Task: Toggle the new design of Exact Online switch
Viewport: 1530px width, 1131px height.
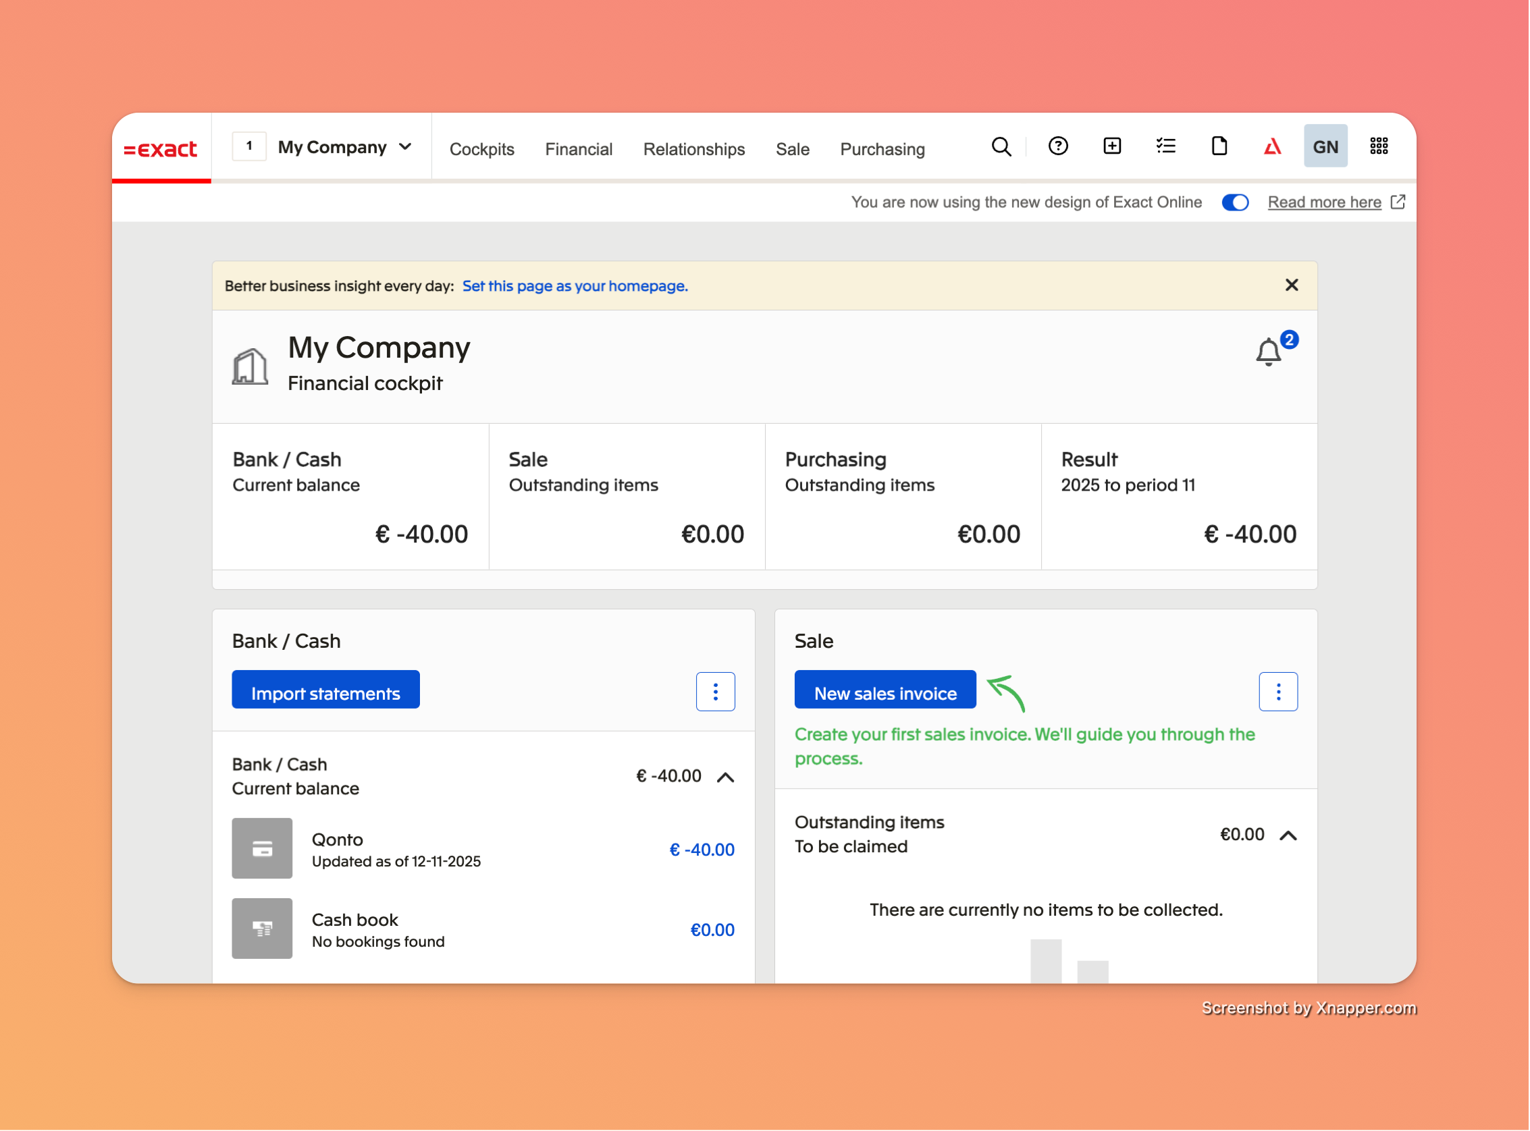Action: [1234, 202]
